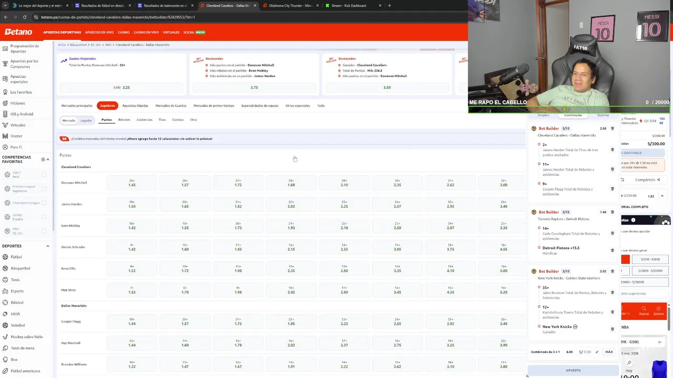Tick the Liga 1 Perú checkbox

[44, 174]
